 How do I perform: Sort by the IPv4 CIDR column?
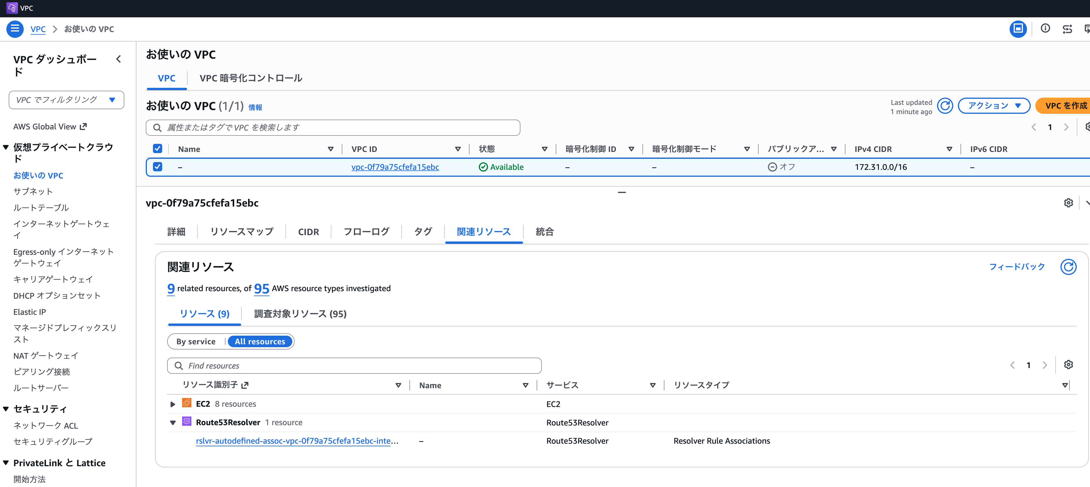[x=949, y=149]
